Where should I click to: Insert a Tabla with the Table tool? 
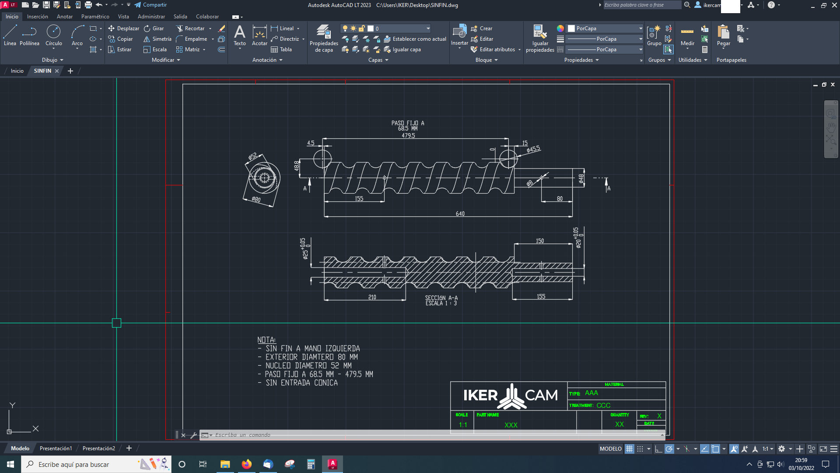(x=282, y=49)
